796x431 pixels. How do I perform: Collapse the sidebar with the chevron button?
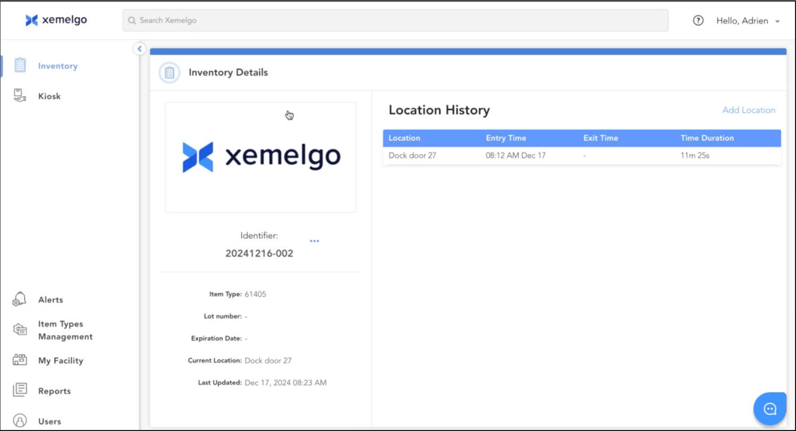click(x=139, y=49)
